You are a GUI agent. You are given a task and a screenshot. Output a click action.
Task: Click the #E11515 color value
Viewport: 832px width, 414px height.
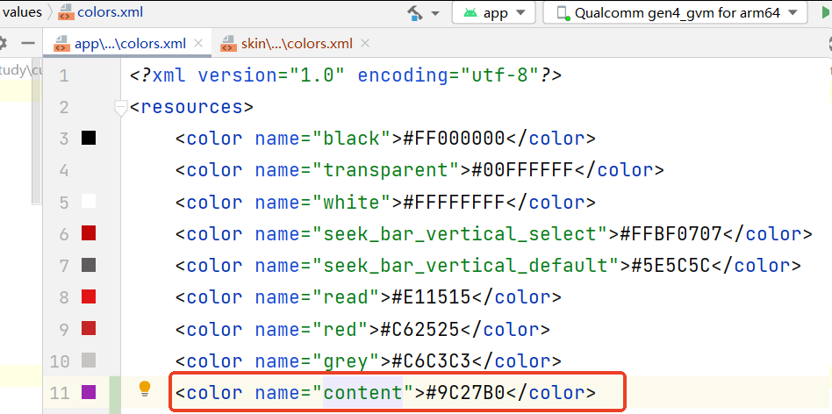[431, 297]
